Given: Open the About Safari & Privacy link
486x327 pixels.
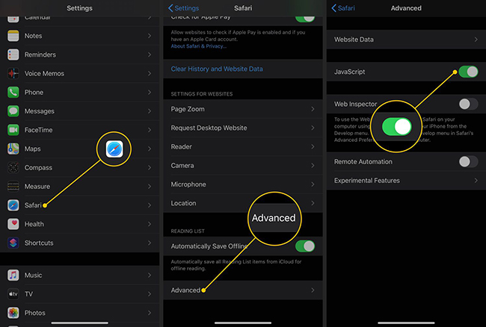Looking at the screenshot, I should click(x=199, y=46).
